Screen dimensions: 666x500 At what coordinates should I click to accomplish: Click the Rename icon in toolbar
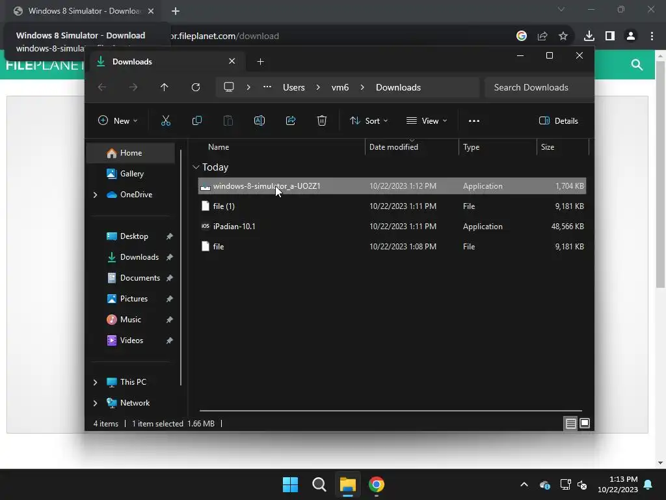(x=259, y=120)
